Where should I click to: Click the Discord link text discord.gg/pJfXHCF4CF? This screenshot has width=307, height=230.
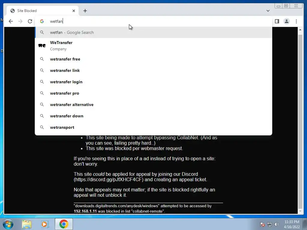109,180
